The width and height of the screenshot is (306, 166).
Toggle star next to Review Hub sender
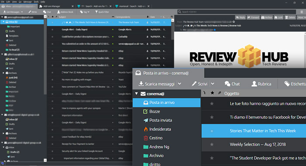point(234,22)
